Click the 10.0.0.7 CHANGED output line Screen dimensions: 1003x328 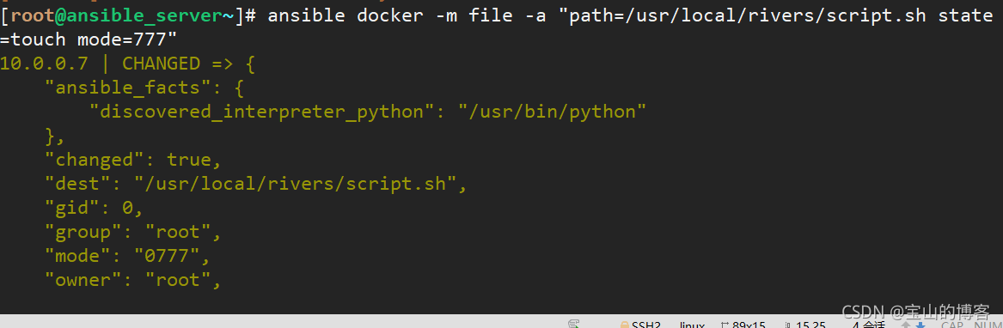128,64
